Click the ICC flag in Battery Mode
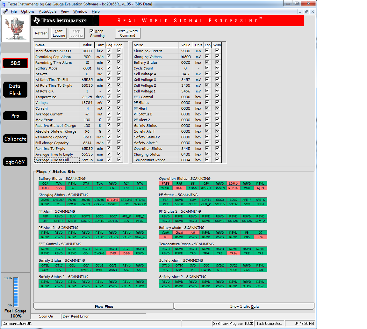The image size is (367, 329). (261, 237)
